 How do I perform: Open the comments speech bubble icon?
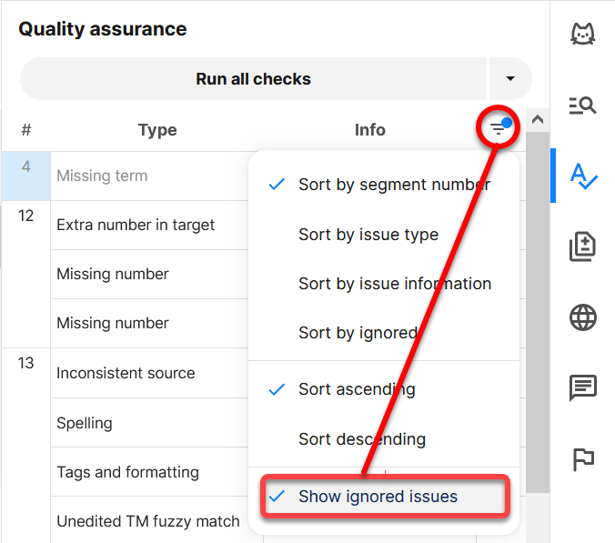pos(582,388)
